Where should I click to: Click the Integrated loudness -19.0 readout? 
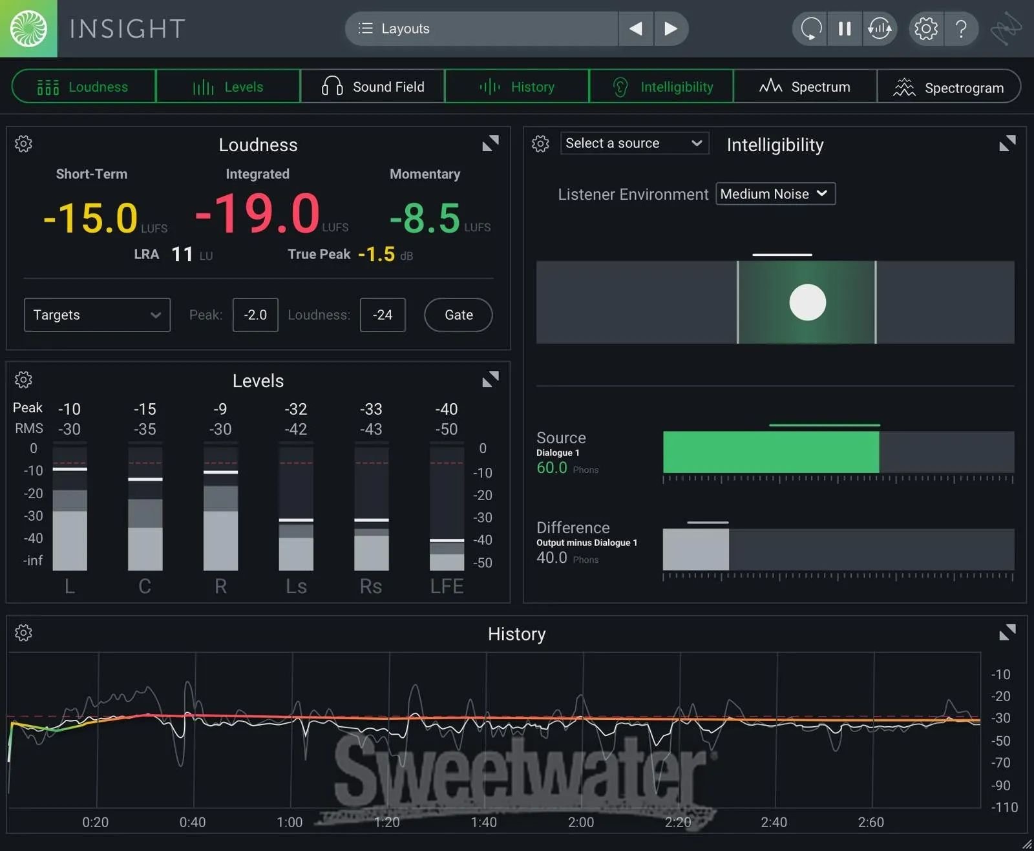tap(258, 214)
